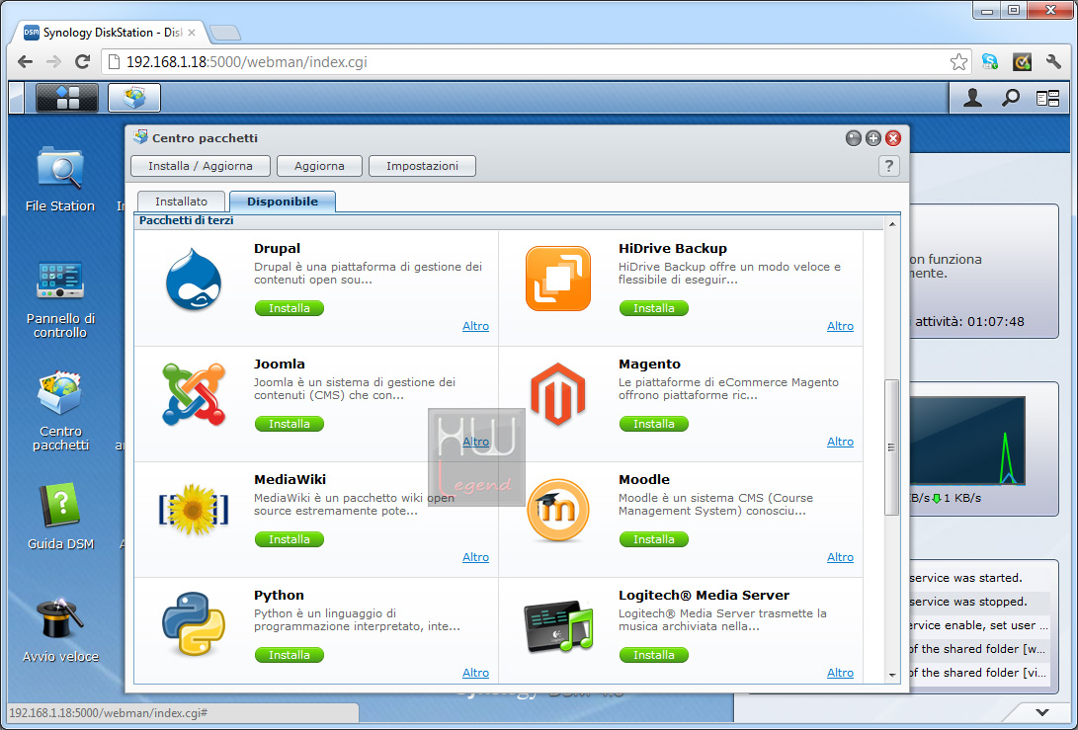
Task: Click the MediaWiki sunflower logo
Action: (194, 510)
